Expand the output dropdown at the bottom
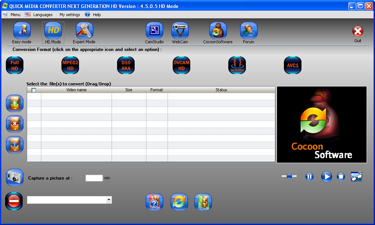 (x=109, y=200)
